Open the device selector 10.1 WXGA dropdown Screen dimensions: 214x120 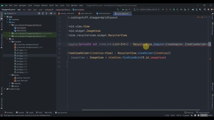[146, 10]
